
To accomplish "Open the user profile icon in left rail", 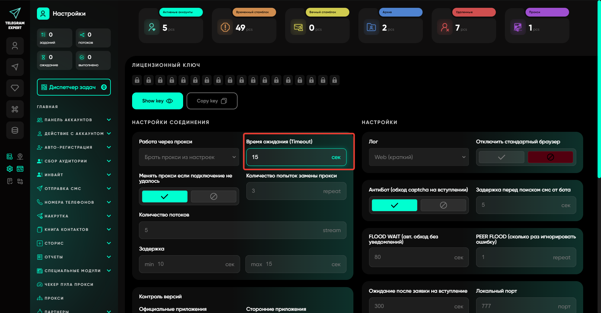I will point(15,46).
